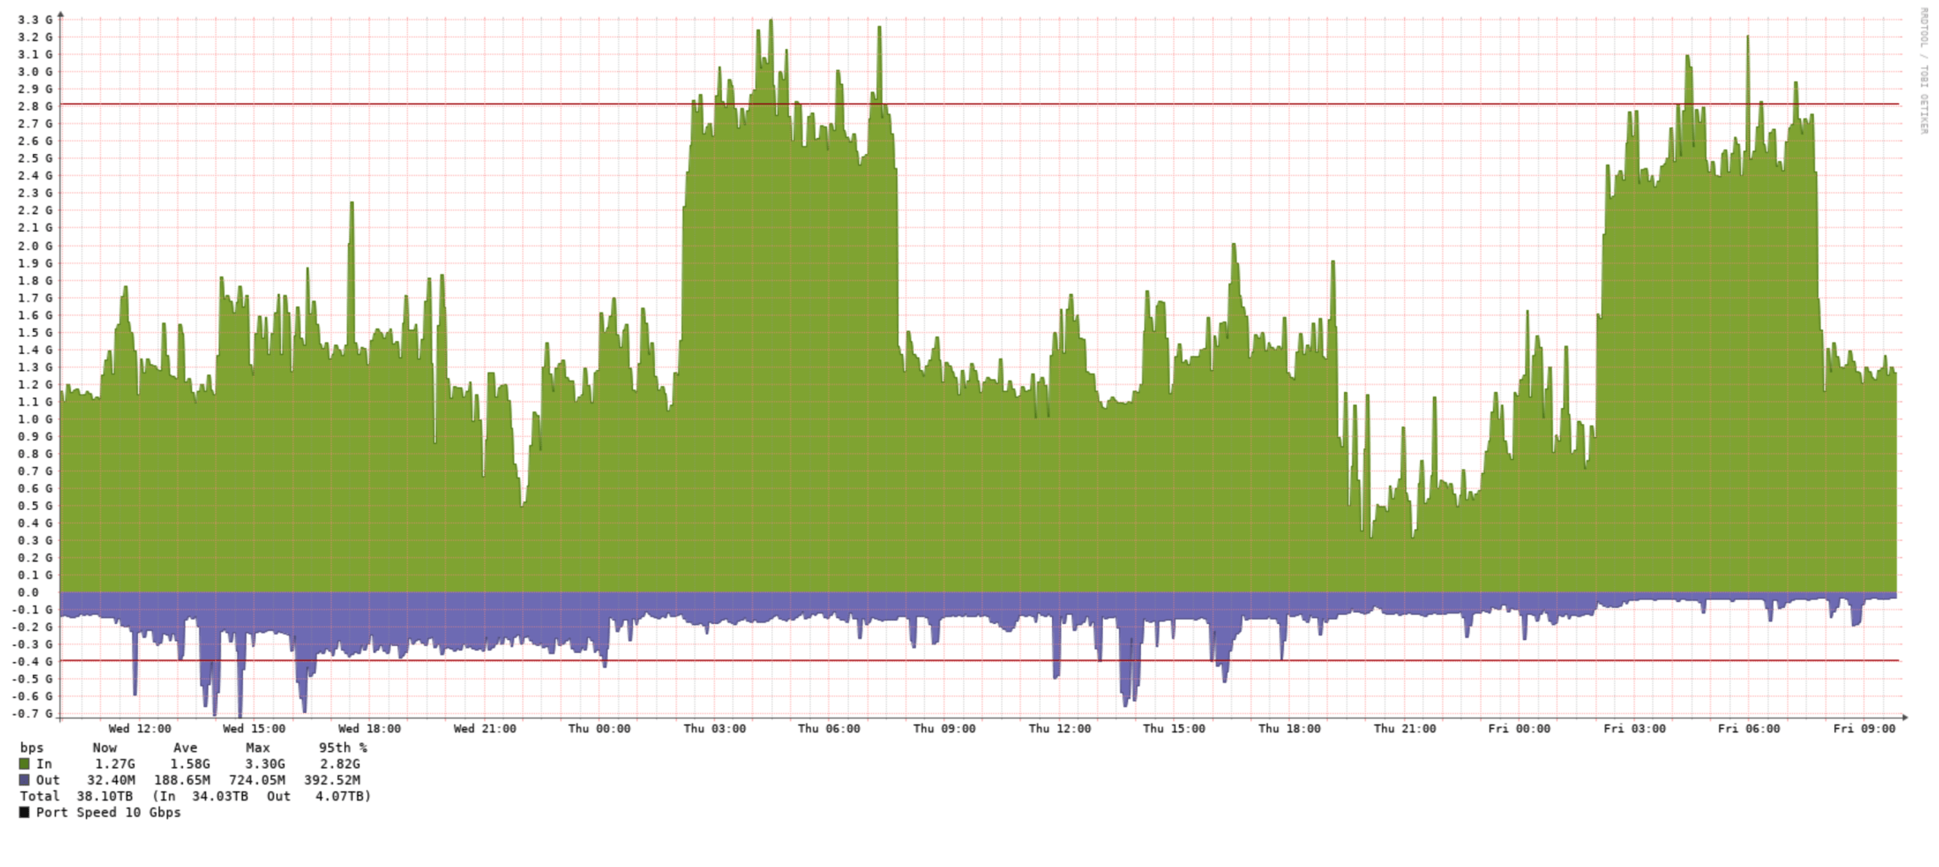
Task: Toggle the Port Speed 10 Gbps entry
Action: 102,812
